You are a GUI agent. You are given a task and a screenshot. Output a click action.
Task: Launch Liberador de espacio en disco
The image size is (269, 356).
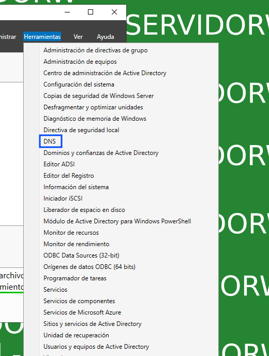(84, 210)
